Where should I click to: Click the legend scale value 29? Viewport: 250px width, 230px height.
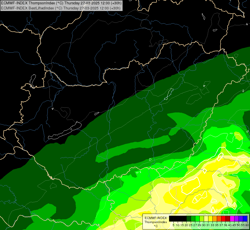[199, 225]
